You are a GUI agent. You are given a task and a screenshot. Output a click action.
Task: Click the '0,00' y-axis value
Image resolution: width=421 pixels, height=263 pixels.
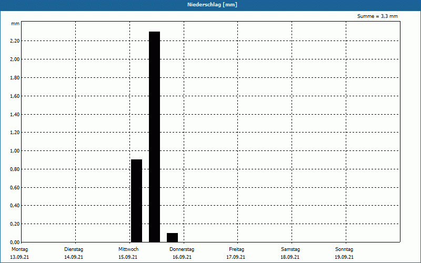point(15,242)
